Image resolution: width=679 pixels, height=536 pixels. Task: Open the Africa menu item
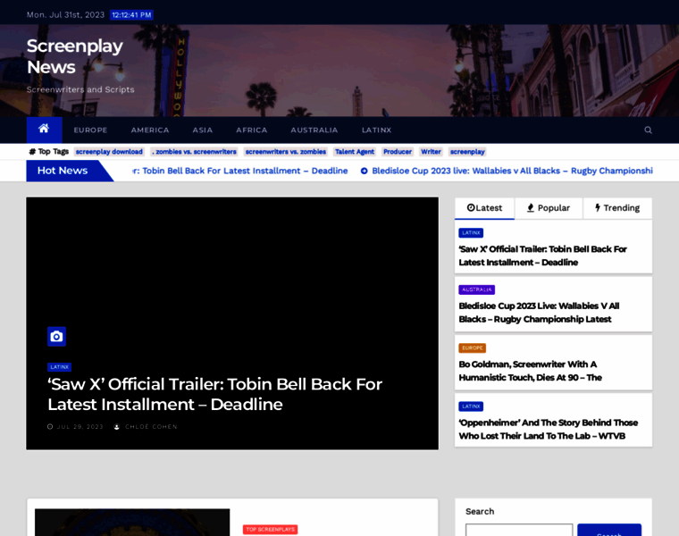252,130
